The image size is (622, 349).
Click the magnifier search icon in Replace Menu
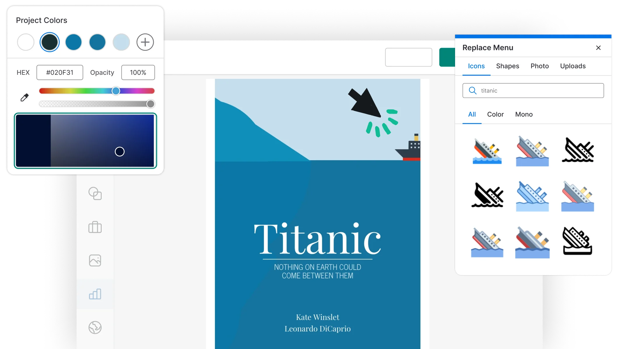(473, 91)
